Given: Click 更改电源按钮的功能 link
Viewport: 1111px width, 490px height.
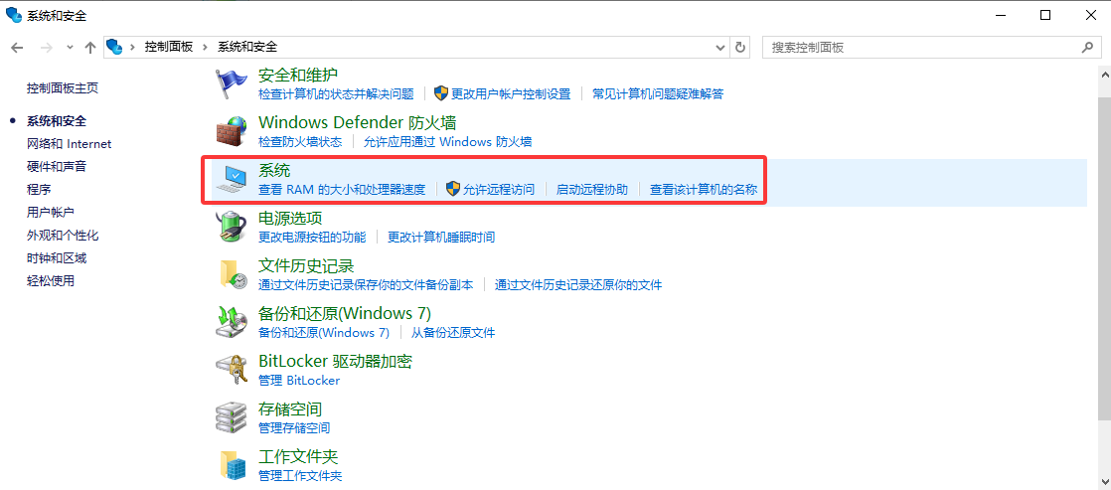Looking at the screenshot, I should [x=312, y=237].
